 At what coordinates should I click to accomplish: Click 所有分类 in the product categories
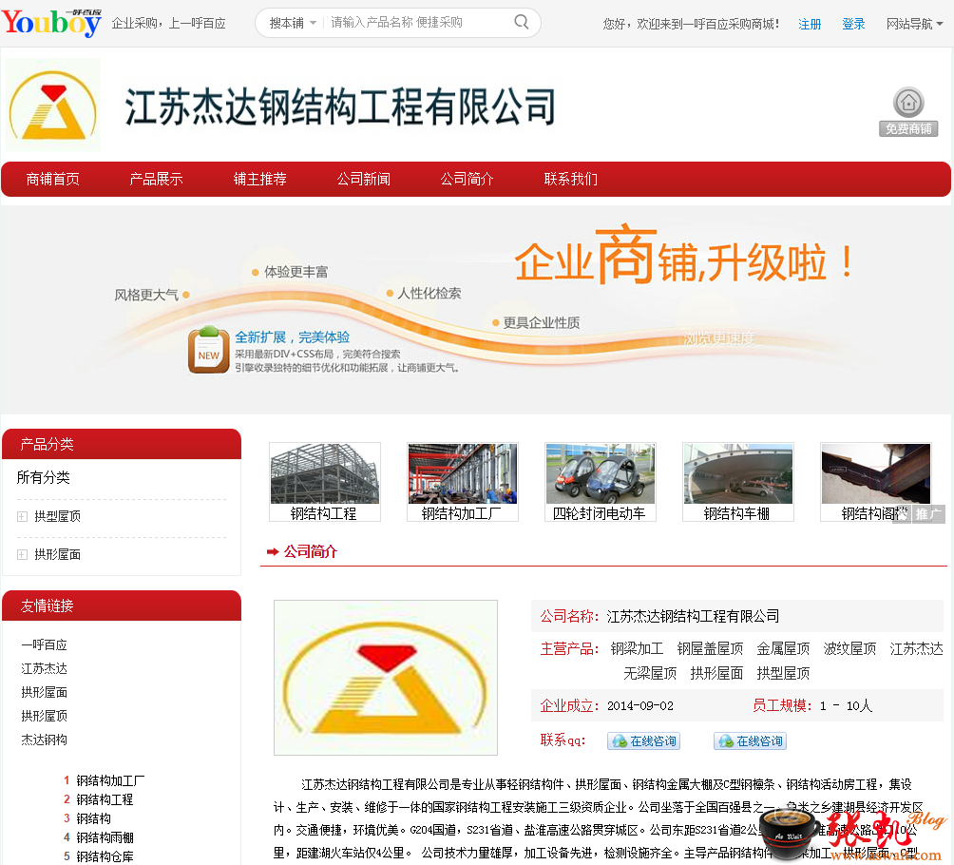pos(43,477)
